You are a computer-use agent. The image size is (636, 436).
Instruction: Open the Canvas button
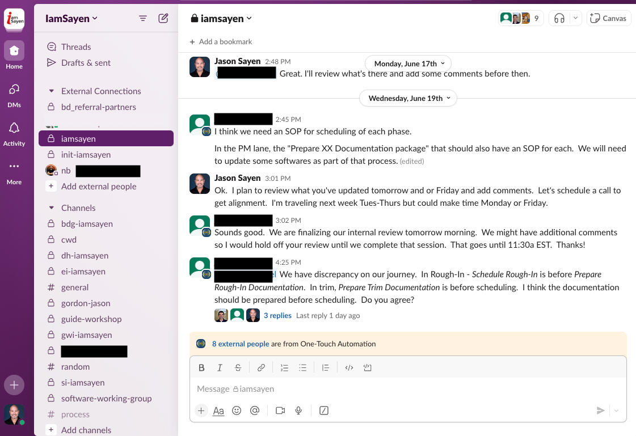[608, 18]
